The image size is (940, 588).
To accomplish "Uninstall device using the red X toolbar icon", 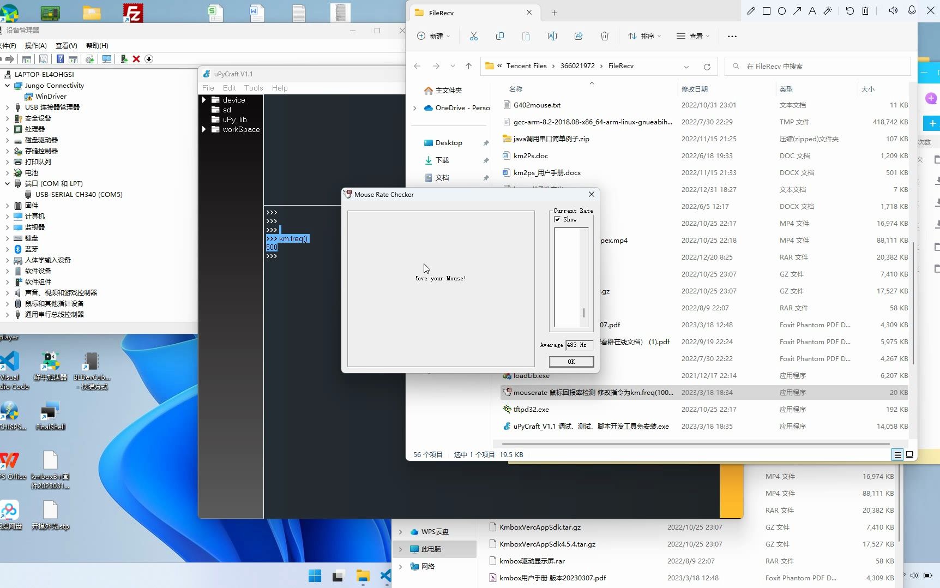I will (136, 59).
